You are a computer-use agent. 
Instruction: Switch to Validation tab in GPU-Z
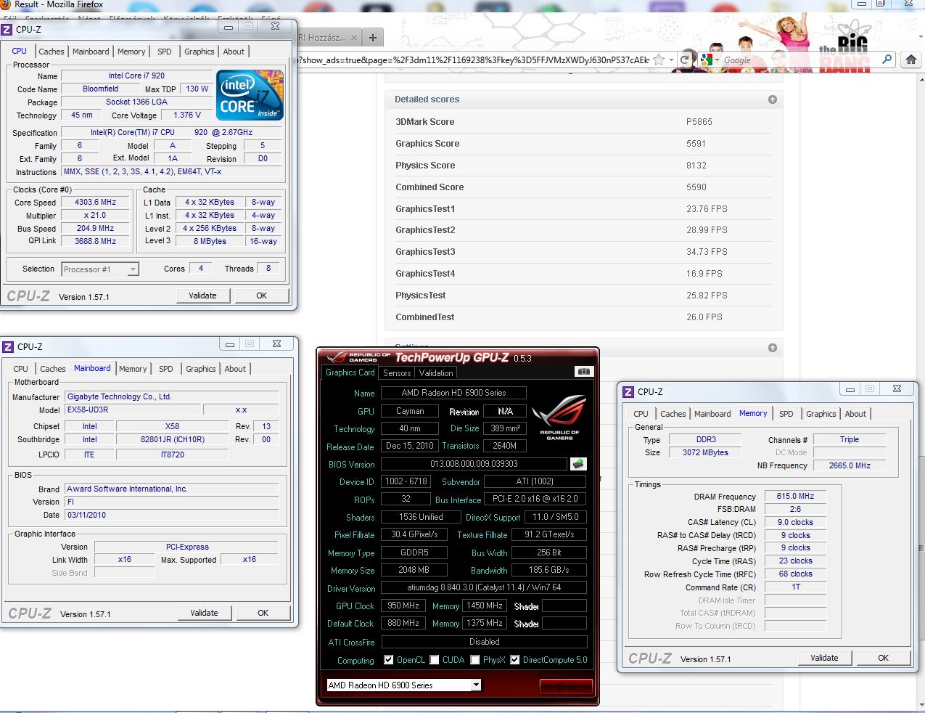point(436,373)
